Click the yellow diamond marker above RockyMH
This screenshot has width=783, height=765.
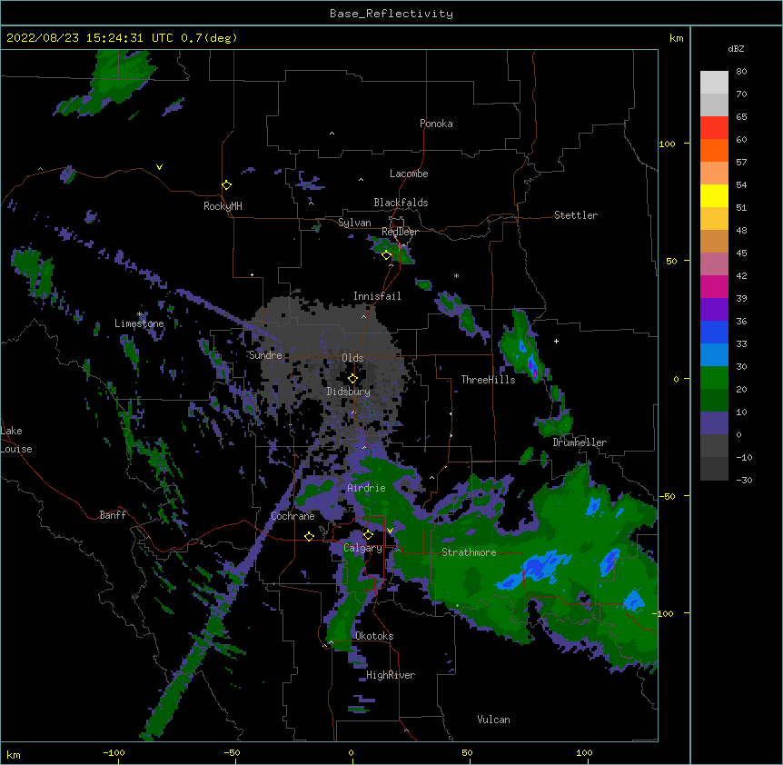[x=226, y=185]
